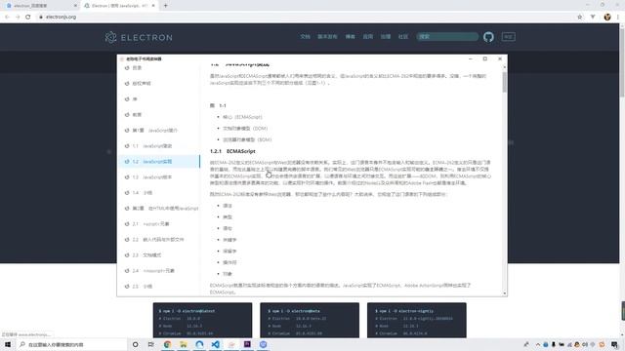This screenshot has height=351, width=625.
Task: Click the electron@latest npm install card
Action: coord(202,321)
